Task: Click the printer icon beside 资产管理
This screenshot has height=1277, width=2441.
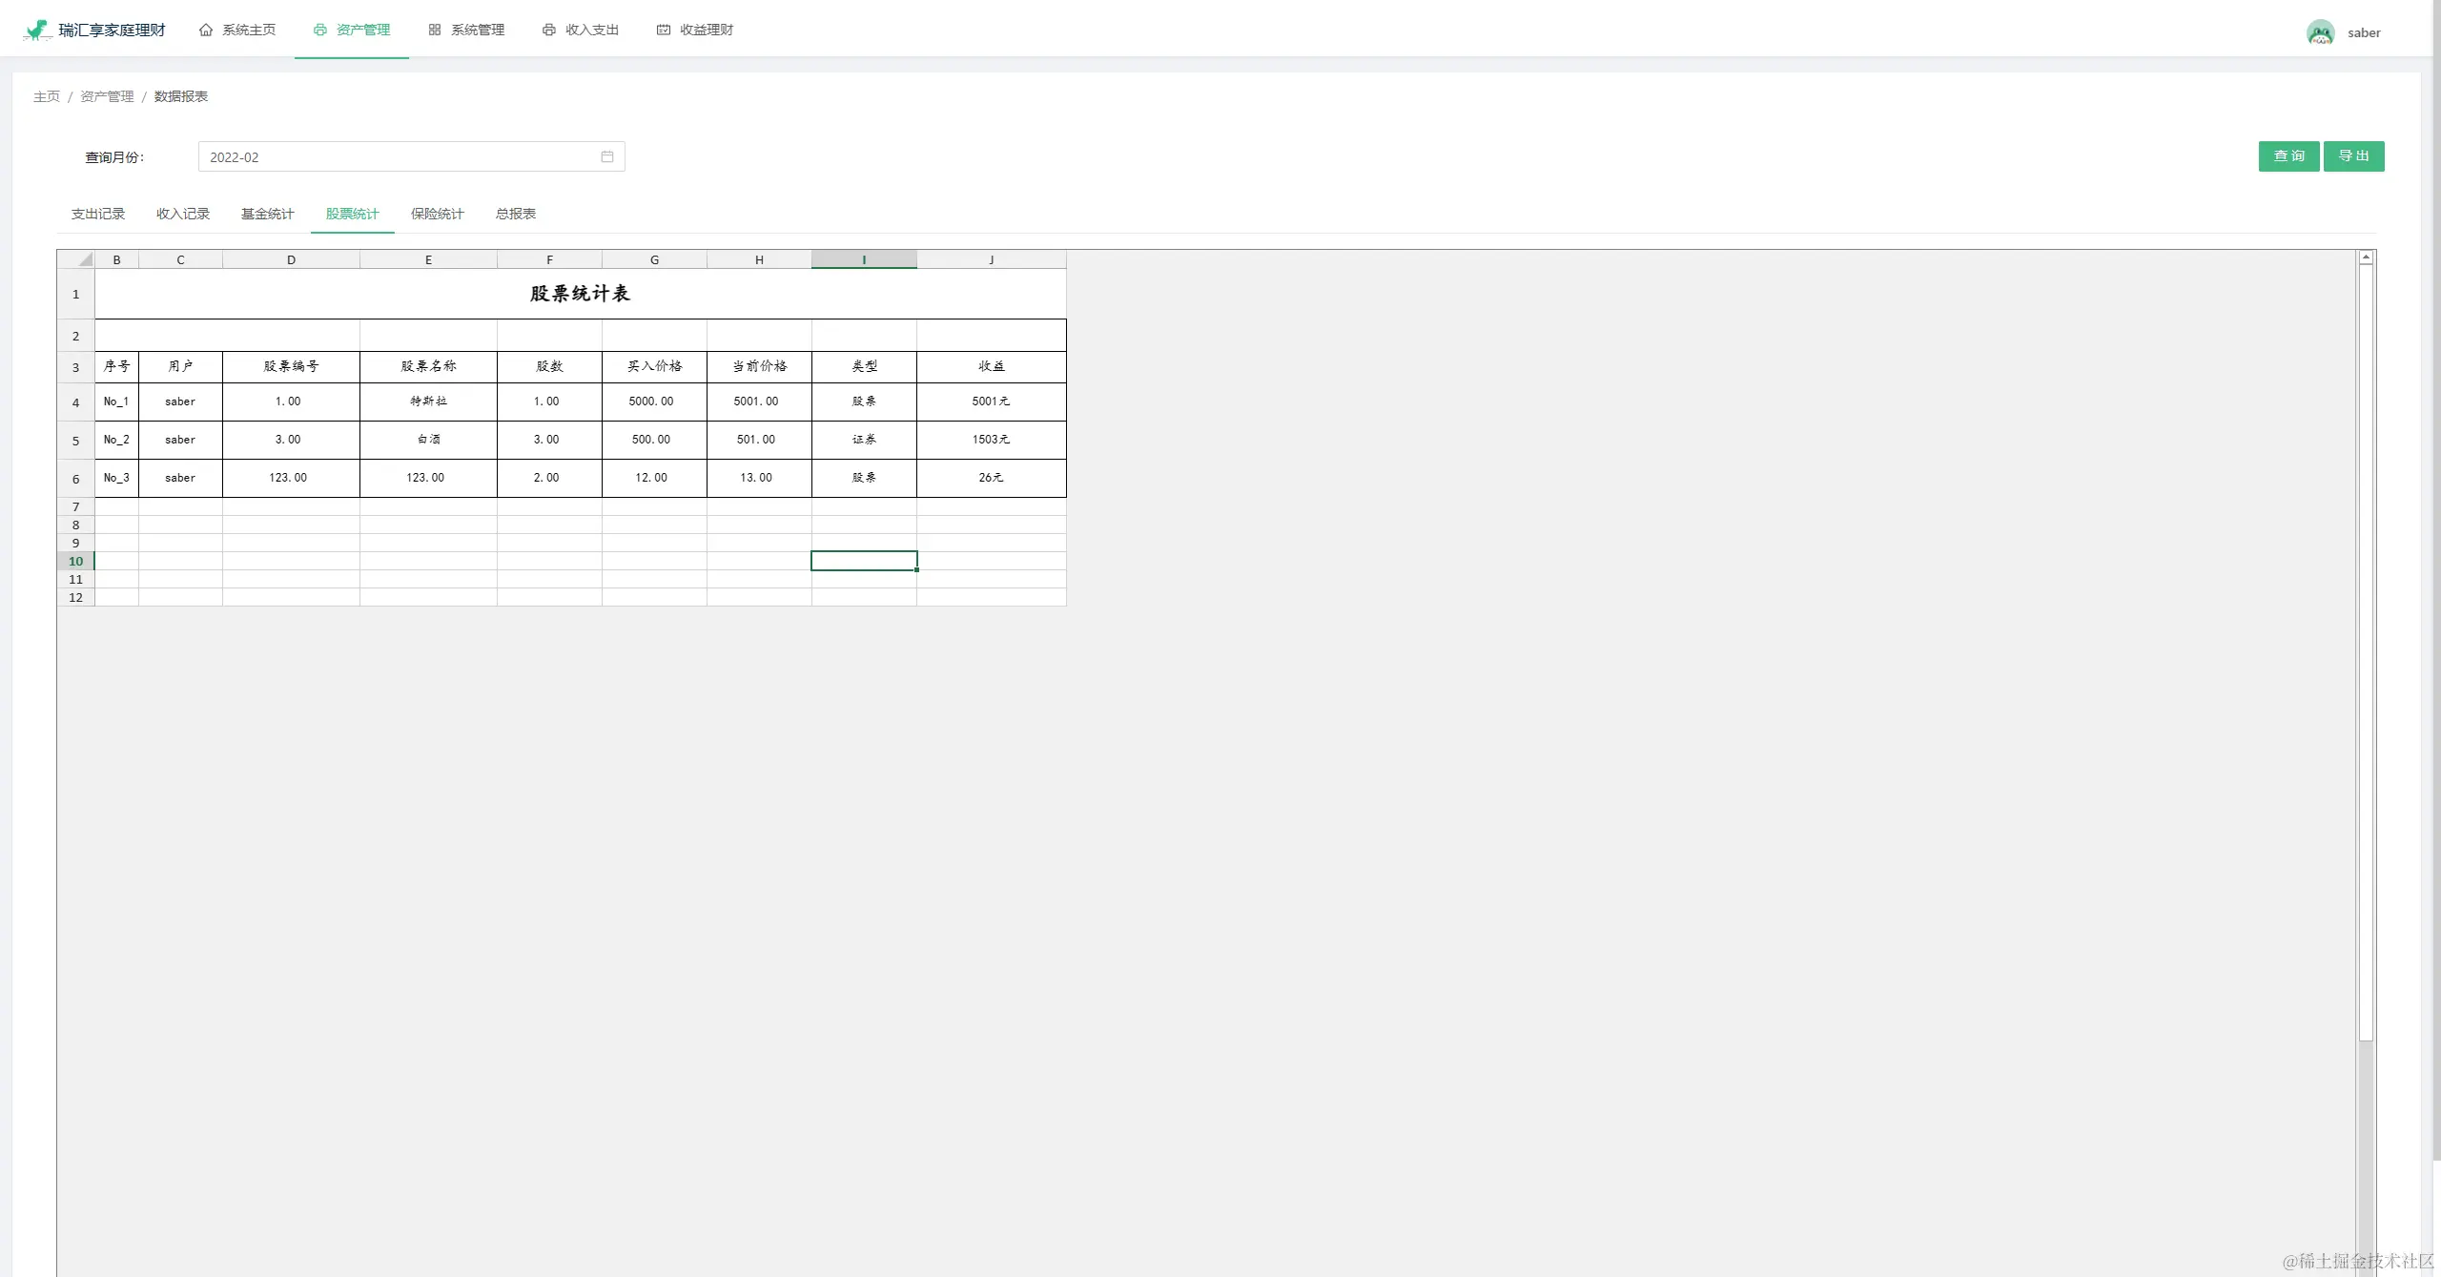Action: [320, 31]
